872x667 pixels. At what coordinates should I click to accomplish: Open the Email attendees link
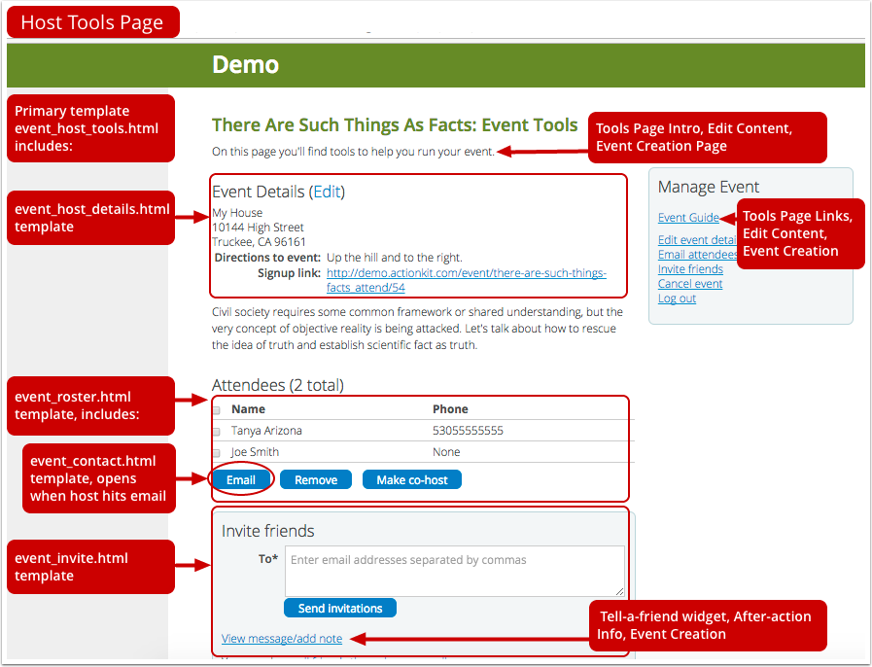[x=697, y=254]
